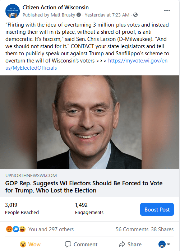Click the Share arrow button
This screenshot has width=180, height=251.
pos(130,244)
